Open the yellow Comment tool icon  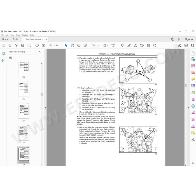tap(193, 79)
